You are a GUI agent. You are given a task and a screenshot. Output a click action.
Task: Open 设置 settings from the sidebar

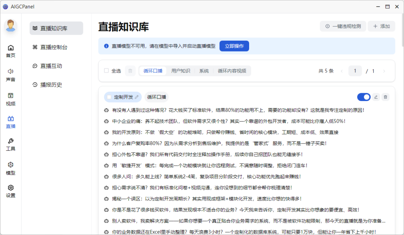[x=10, y=191]
